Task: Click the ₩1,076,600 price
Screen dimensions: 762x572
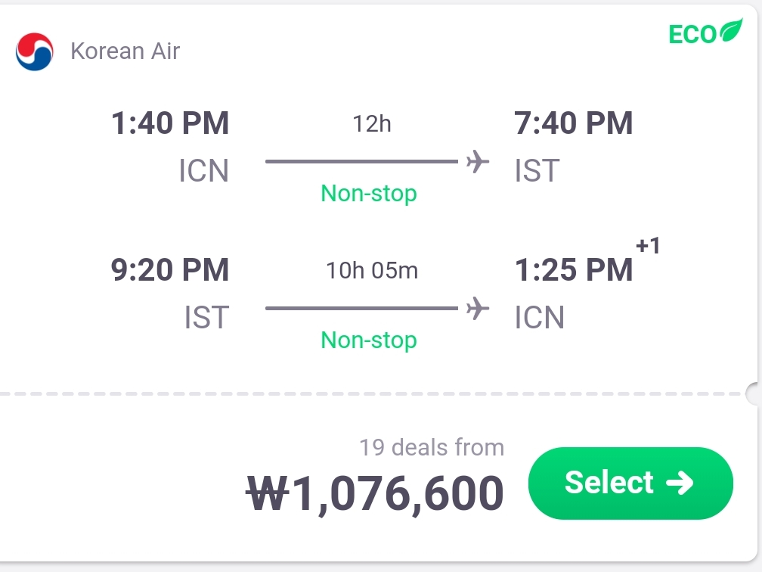Action: point(376,493)
